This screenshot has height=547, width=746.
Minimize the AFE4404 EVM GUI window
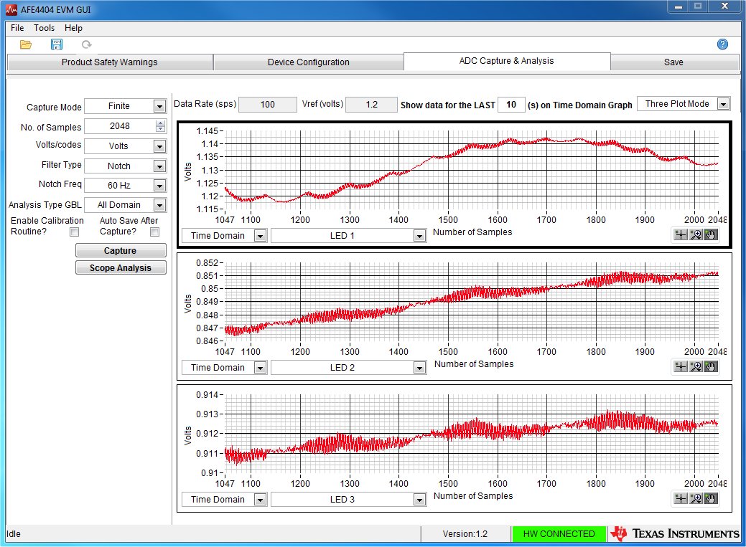678,6
